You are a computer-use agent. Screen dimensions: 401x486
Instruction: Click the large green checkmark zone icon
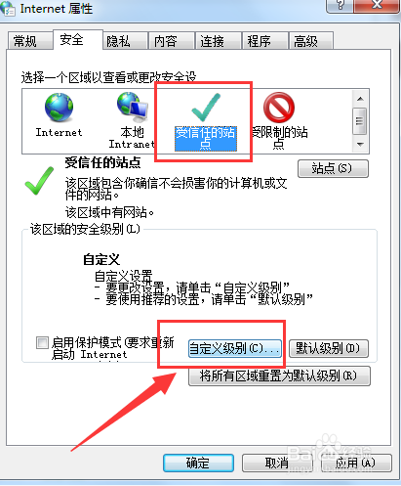click(39, 181)
